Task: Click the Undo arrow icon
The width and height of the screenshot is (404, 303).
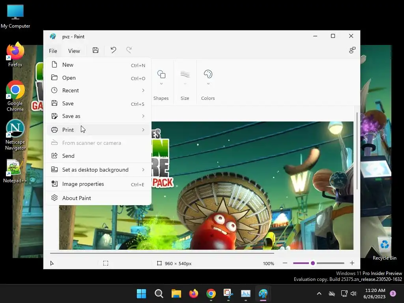Action: point(113,50)
